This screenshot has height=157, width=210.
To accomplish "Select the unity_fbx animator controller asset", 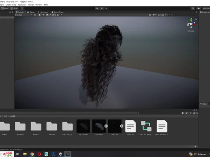I will pyautogui.click(x=146, y=126).
